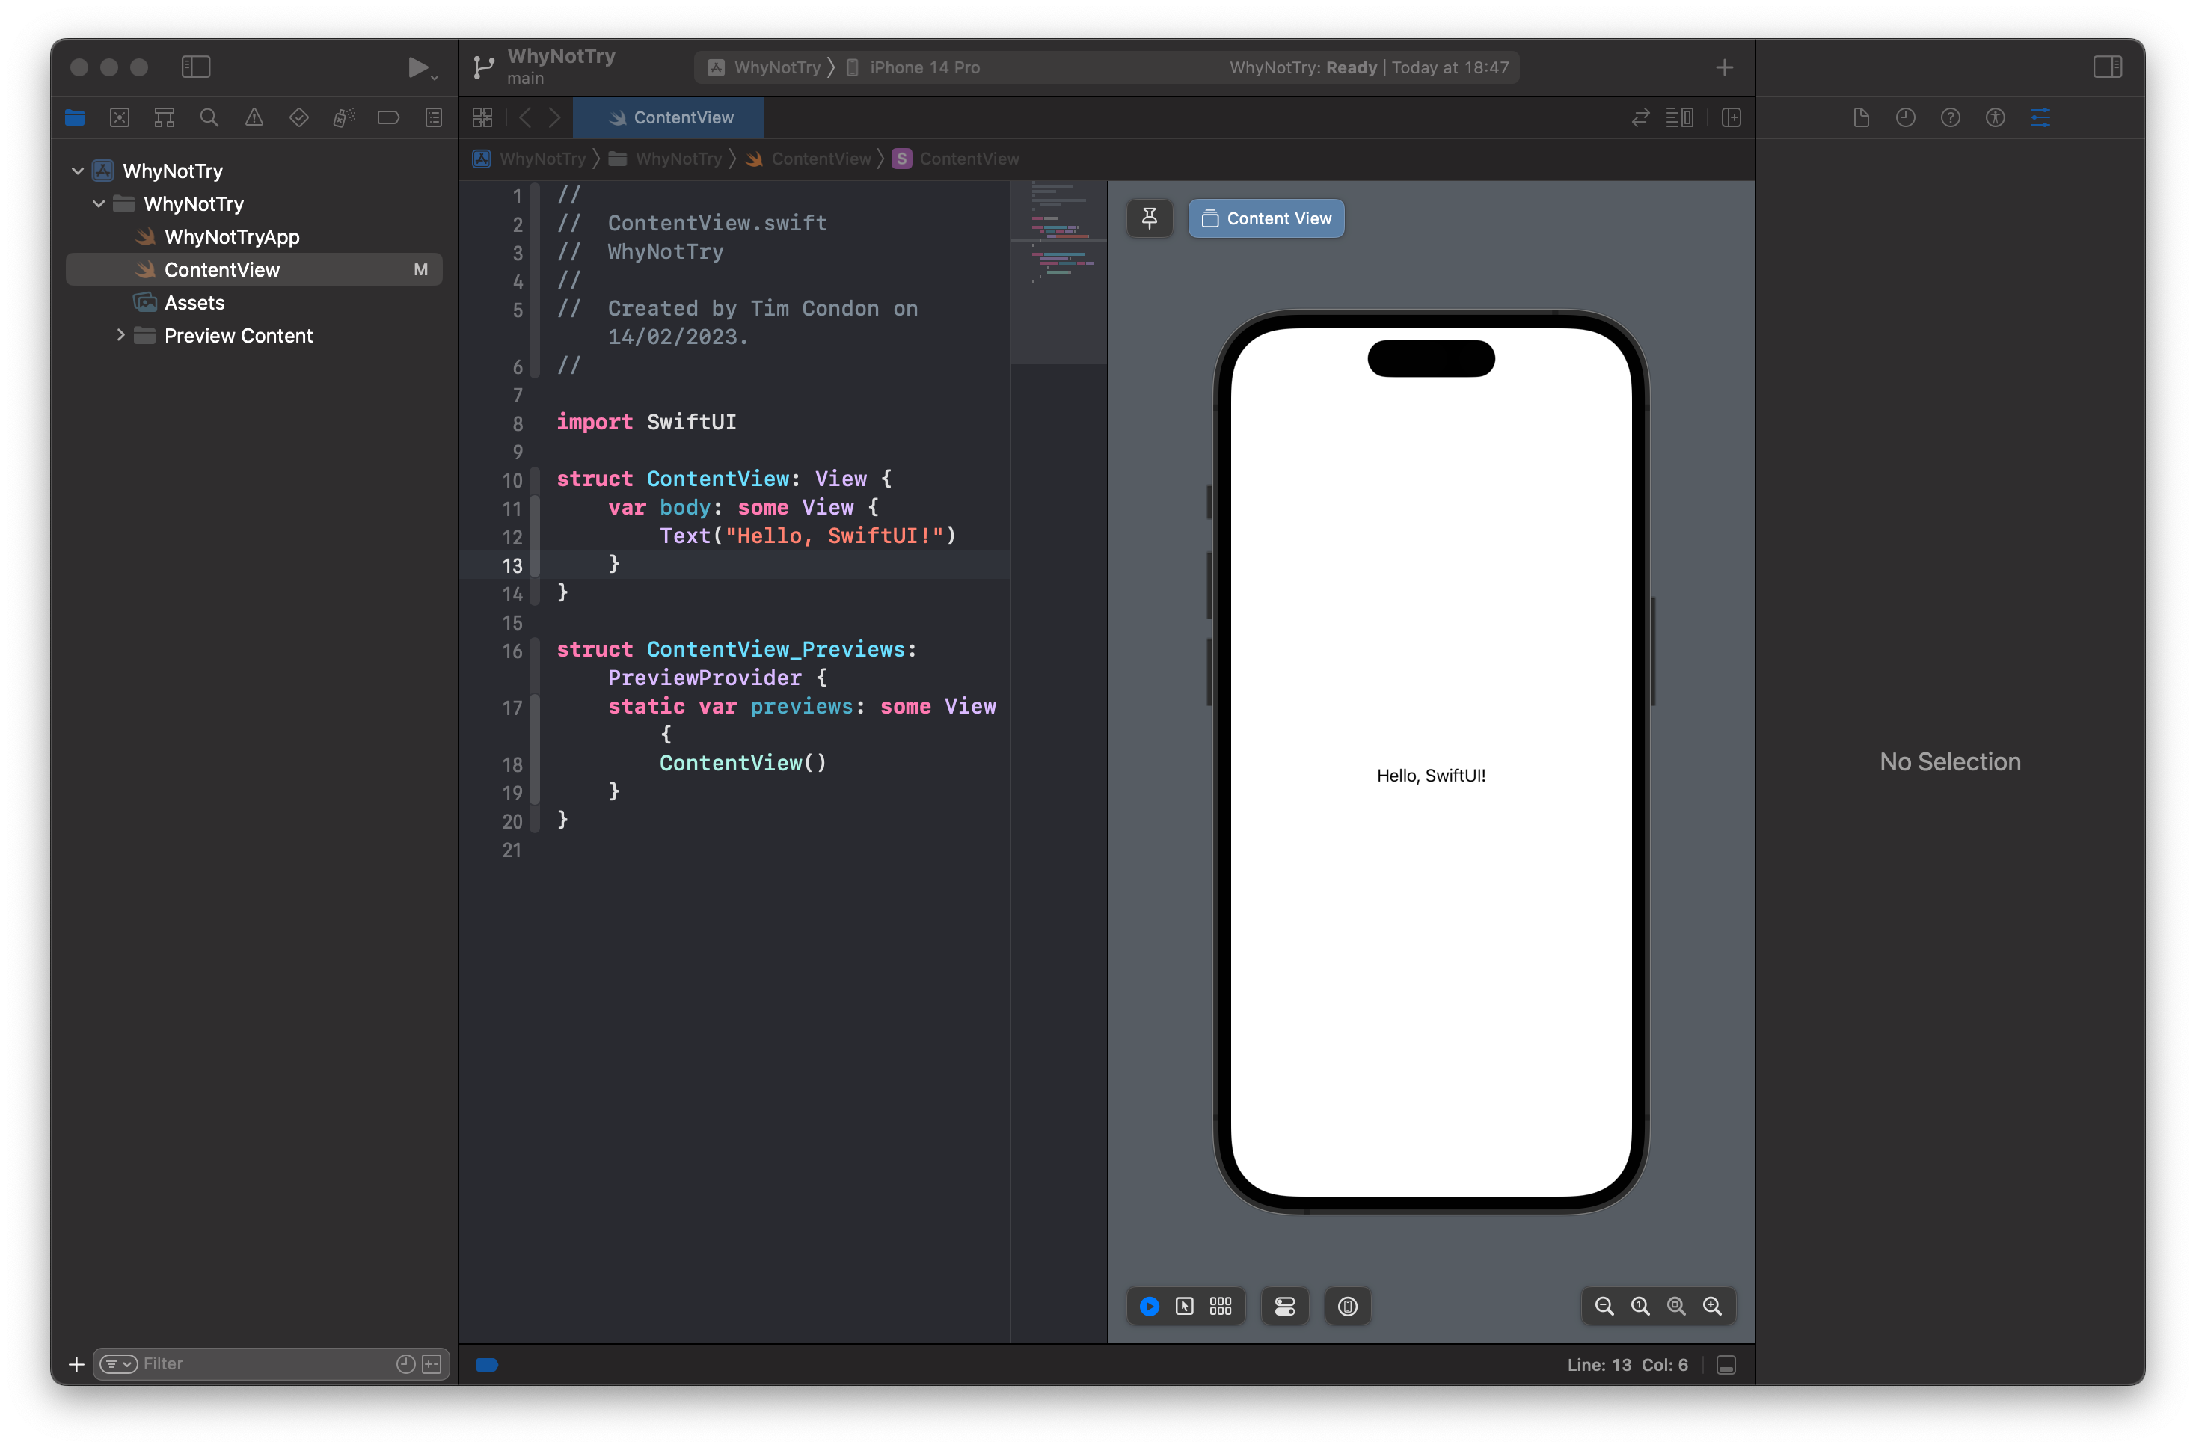Open the Find navigator
Image resolution: width=2196 pixels, height=1448 pixels.
coord(209,117)
